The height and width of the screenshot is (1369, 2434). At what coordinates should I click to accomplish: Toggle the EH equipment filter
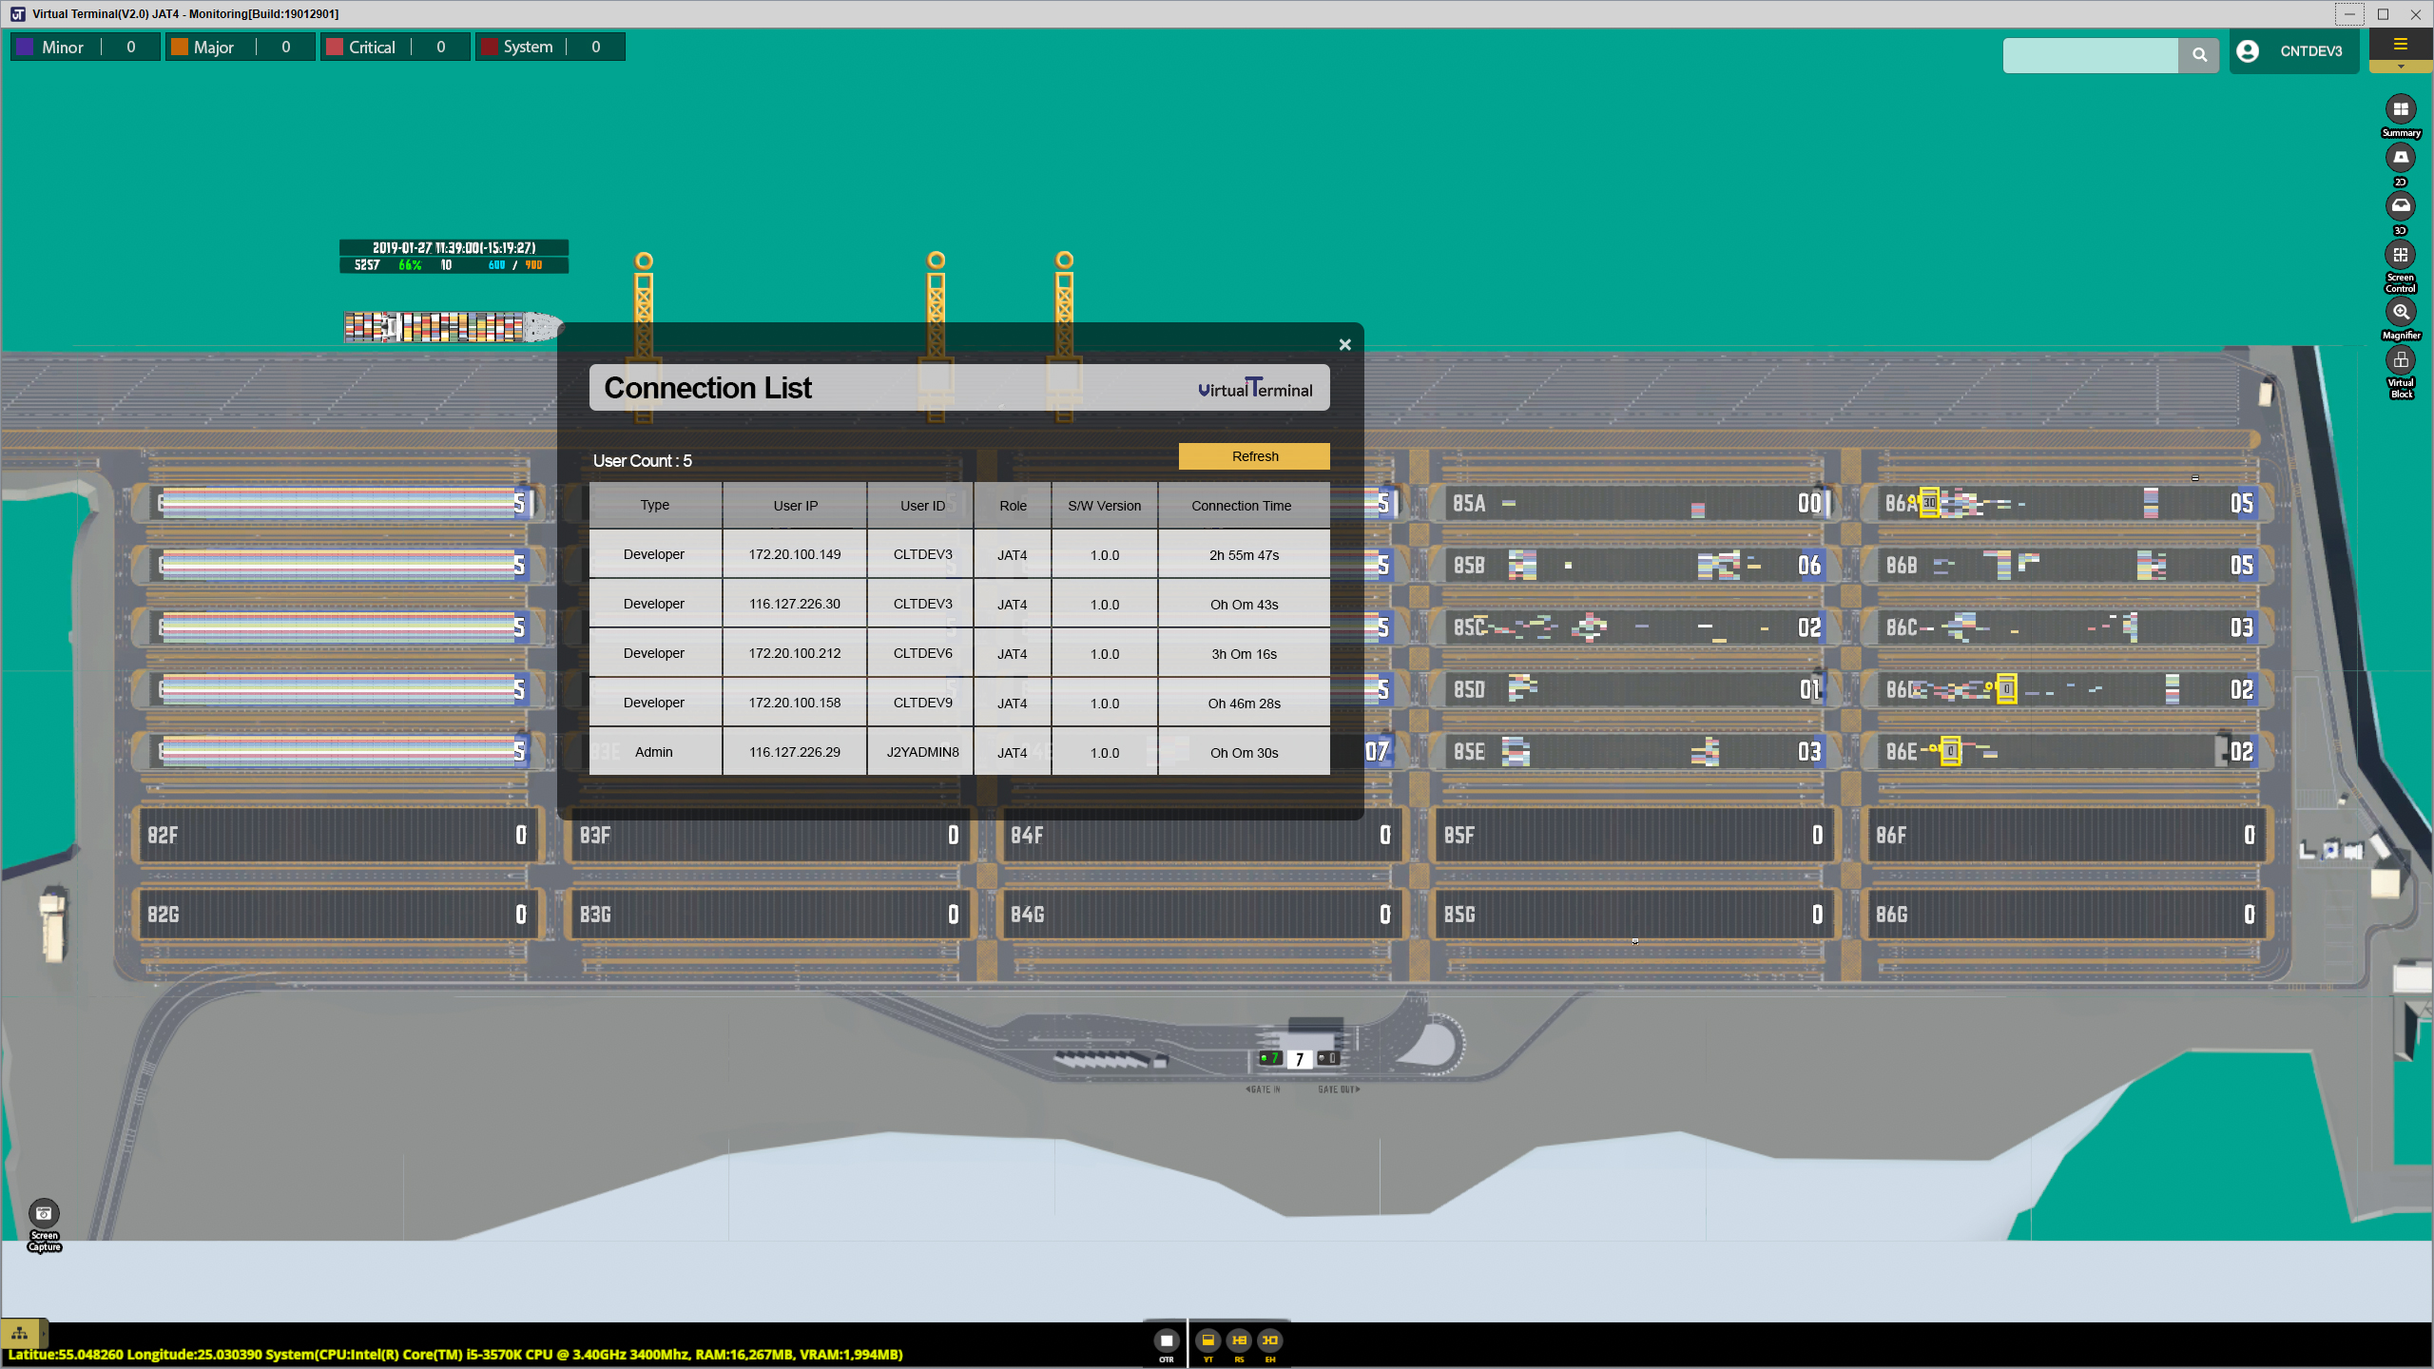[1270, 1340]
